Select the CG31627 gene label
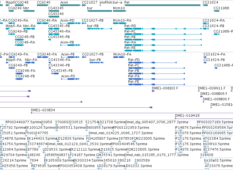The height and width of the screenshot is (170, 233). [90, 2]
